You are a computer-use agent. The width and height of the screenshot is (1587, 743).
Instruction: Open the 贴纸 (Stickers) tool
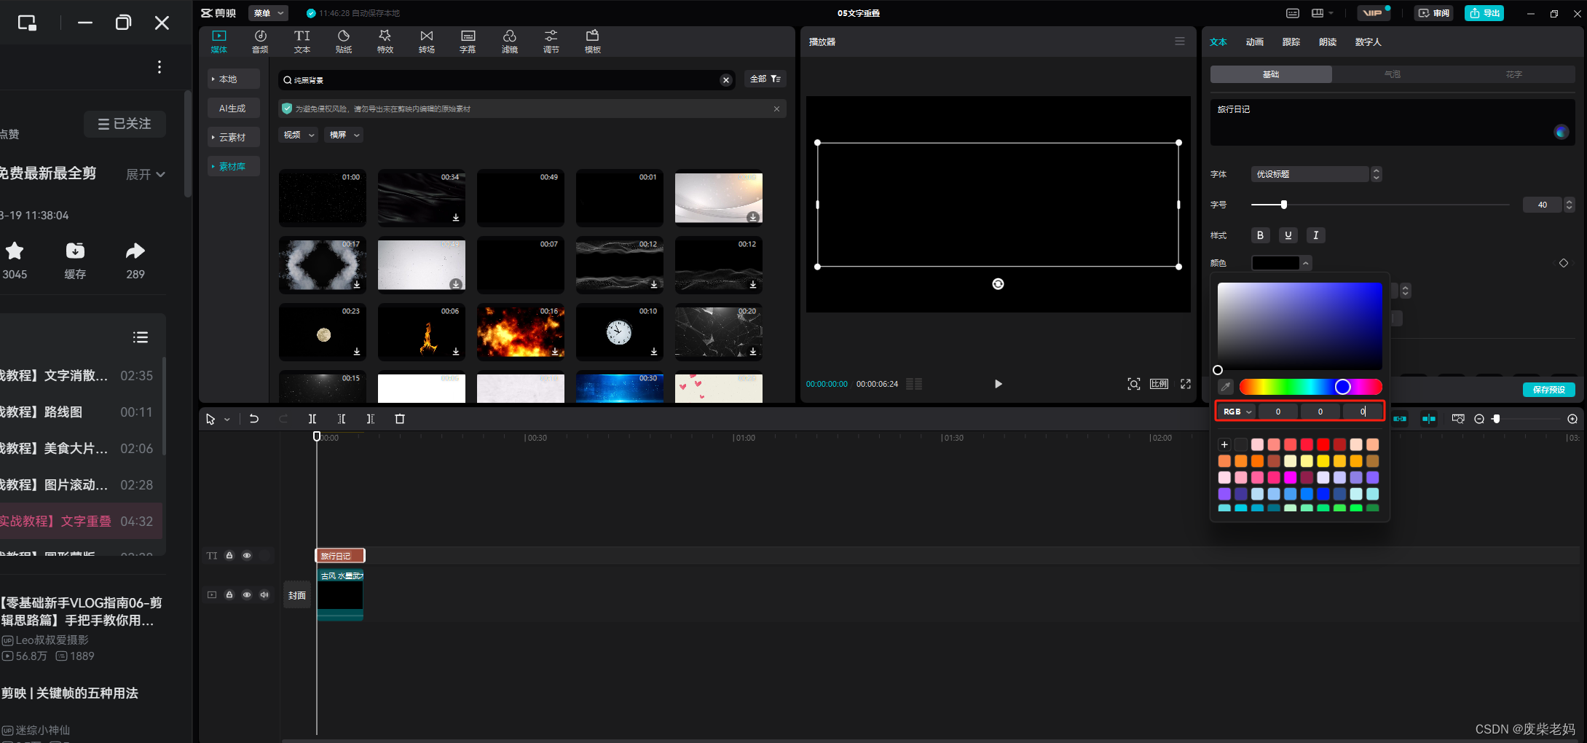tap(344, 42)
